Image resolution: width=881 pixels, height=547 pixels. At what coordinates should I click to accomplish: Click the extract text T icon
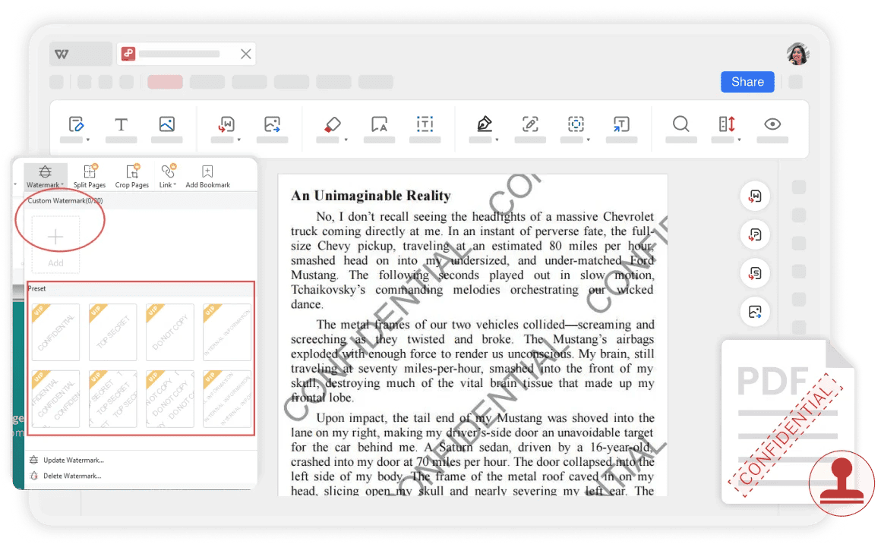pos(621,124)
